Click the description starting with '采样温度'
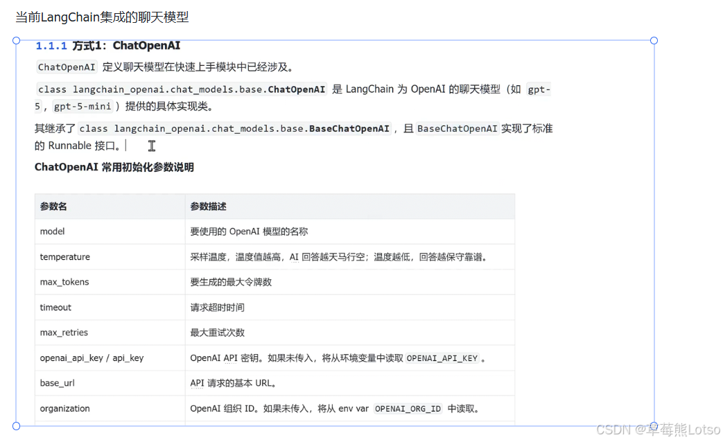 tap(339, 257)
